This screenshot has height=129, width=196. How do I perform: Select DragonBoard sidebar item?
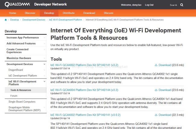(26, 70)
